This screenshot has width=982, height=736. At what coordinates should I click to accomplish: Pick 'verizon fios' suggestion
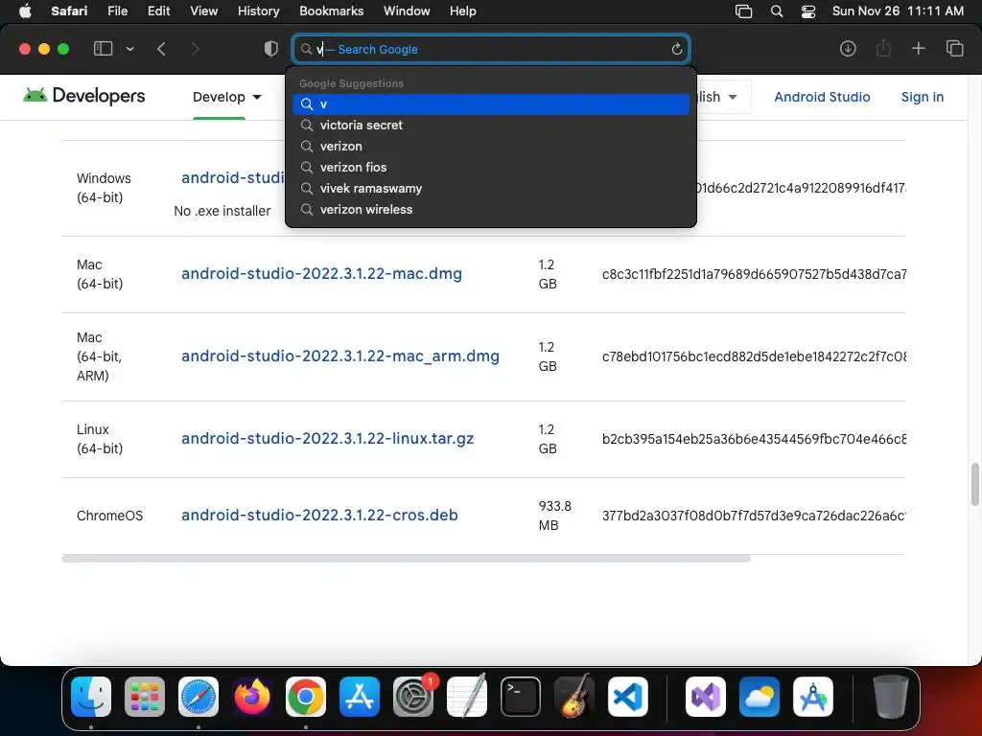[491, 167]
